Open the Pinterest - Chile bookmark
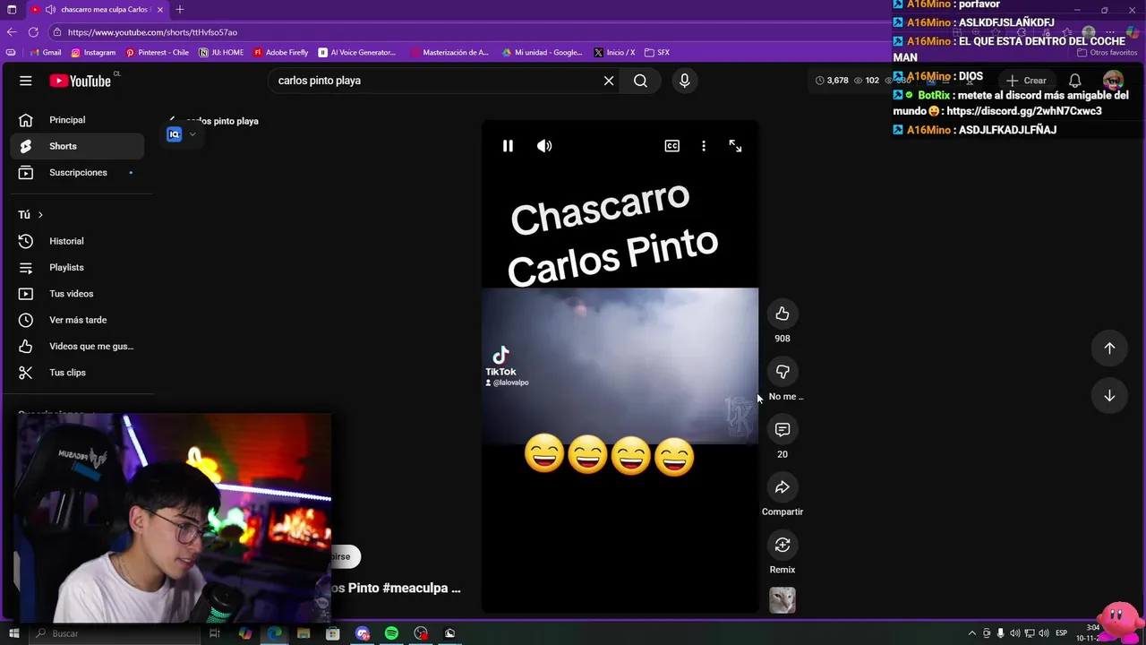 (x=158, y=53)
